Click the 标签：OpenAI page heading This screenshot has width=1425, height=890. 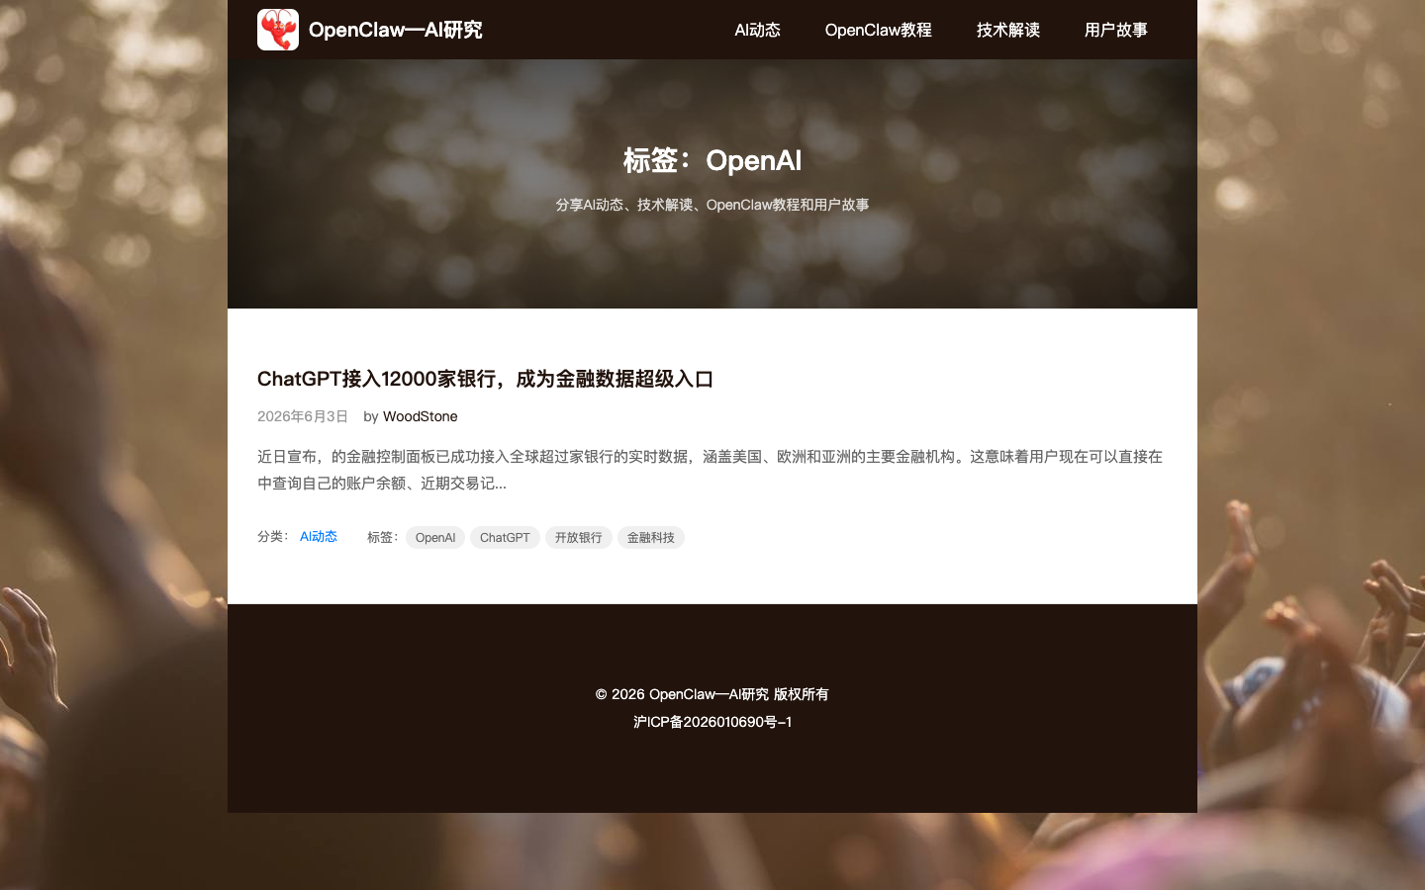(712, 160)
